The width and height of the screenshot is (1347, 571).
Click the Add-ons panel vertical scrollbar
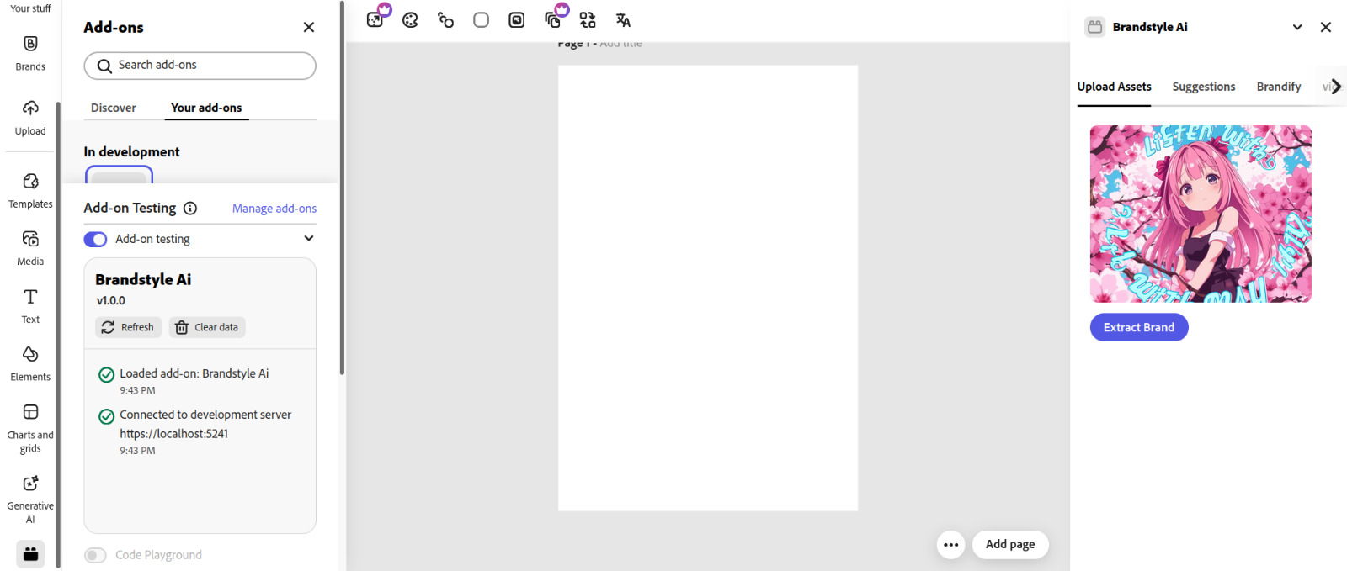342,189
